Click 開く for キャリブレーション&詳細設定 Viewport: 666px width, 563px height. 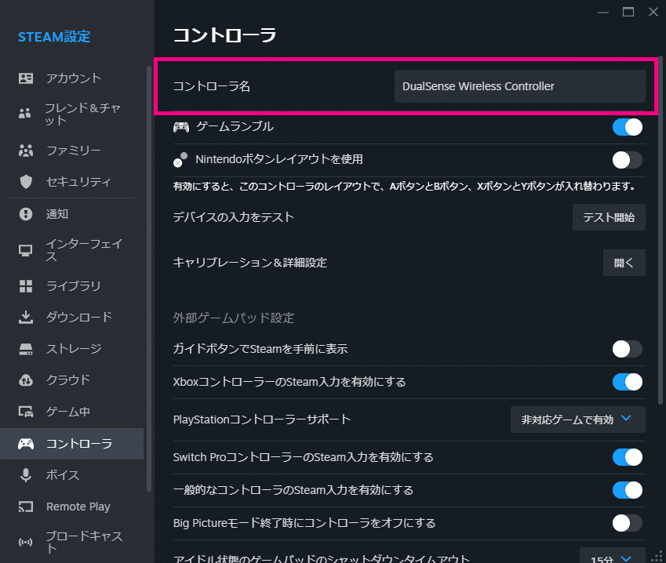pos(624,263)
